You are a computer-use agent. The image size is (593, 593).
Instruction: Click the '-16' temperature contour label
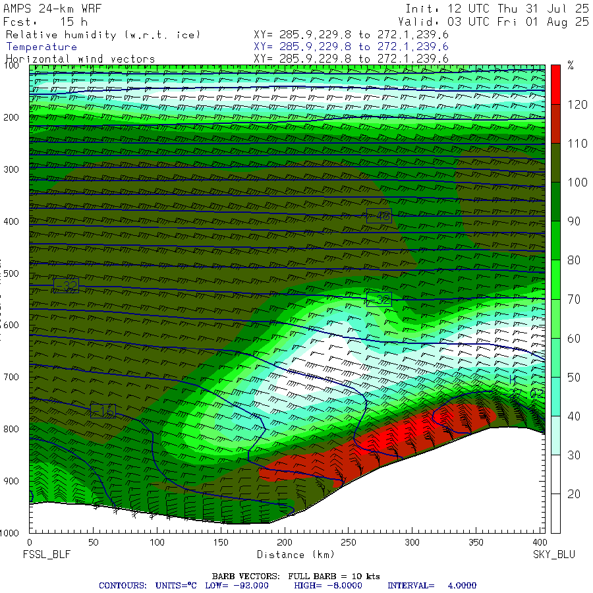coord(103,410)
